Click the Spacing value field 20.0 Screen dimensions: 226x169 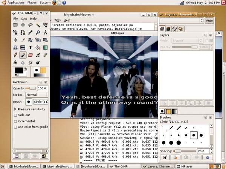pos(203,151)
